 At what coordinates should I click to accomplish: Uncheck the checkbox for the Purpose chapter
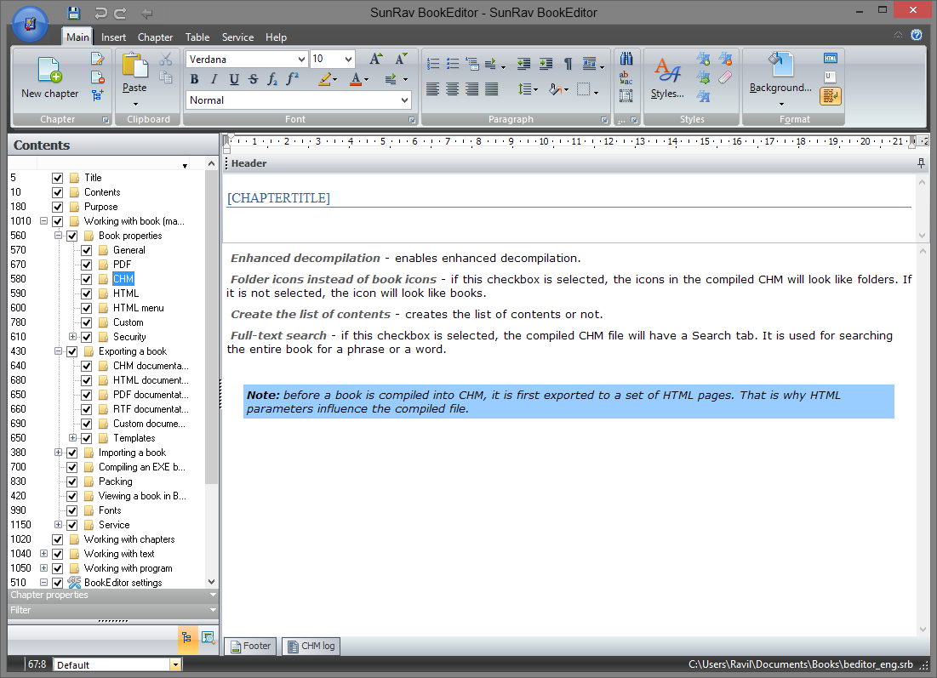[x=57, y=207]
